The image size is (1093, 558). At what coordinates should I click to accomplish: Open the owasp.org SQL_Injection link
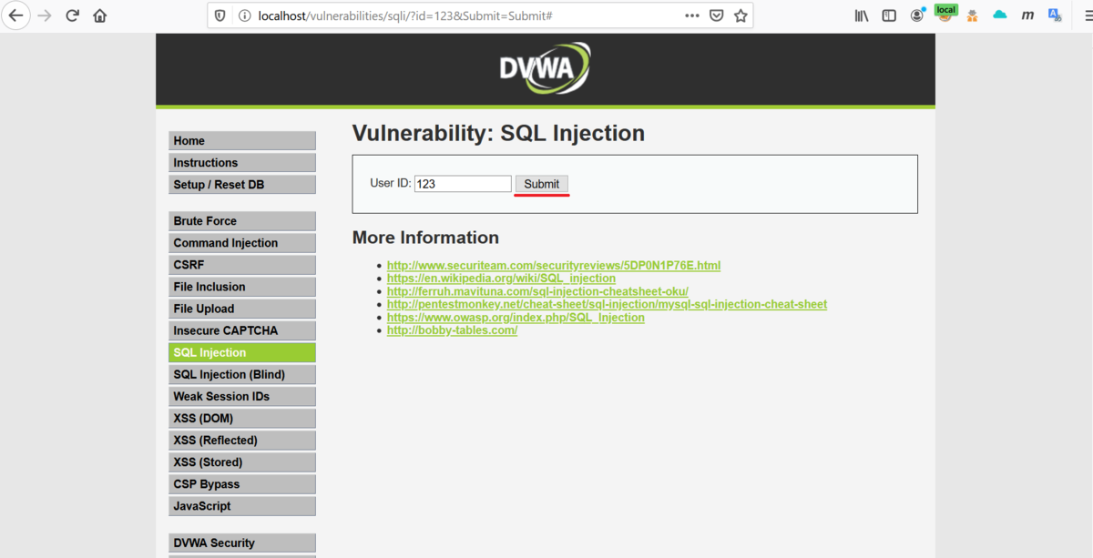[x=516, y=318]
